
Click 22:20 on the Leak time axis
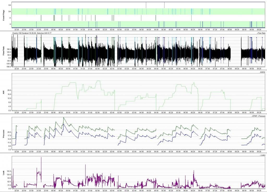[17, 190]
